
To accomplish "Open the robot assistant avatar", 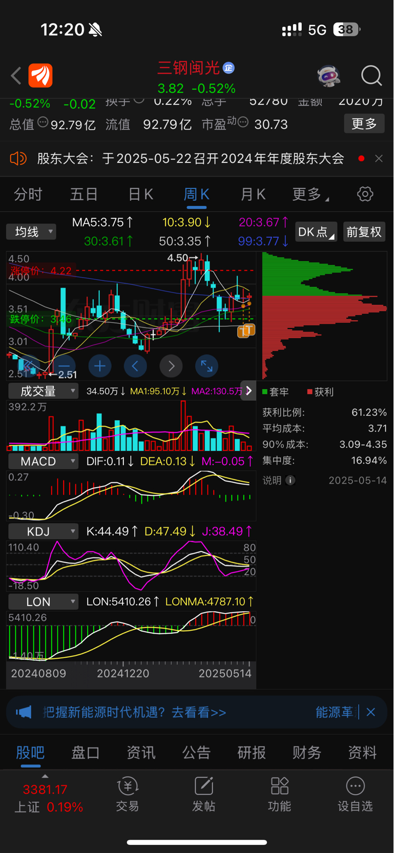I will [x=328, y=76].
